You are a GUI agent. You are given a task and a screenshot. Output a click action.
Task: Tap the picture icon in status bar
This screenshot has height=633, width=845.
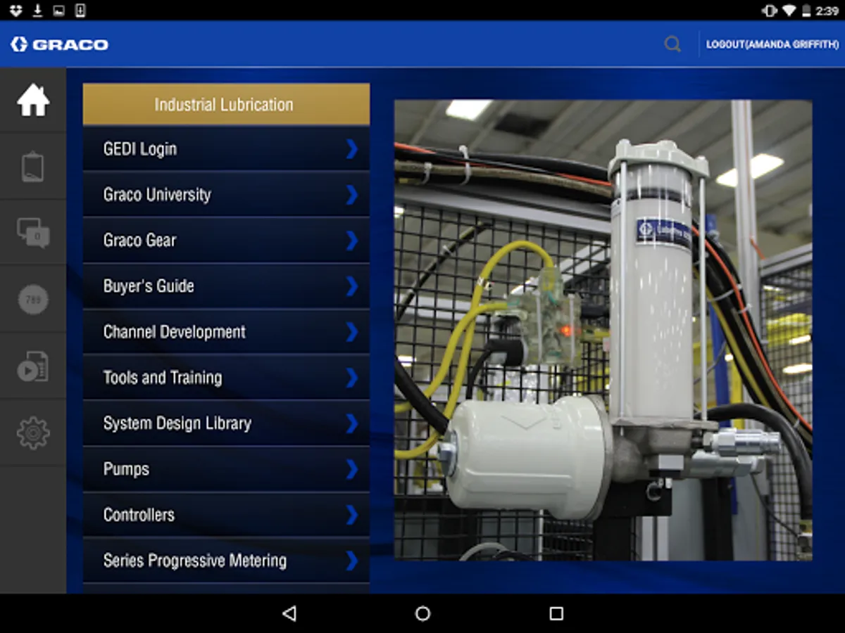pos(59,11)
